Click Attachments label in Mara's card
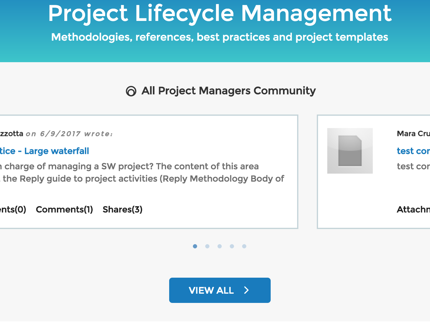The height and width of the screenshot is (330, 430). [413, 210]
